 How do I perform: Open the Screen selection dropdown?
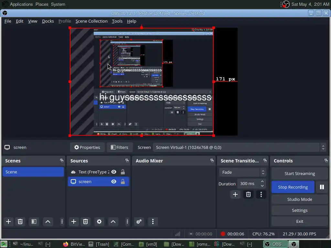coord(240,147)
